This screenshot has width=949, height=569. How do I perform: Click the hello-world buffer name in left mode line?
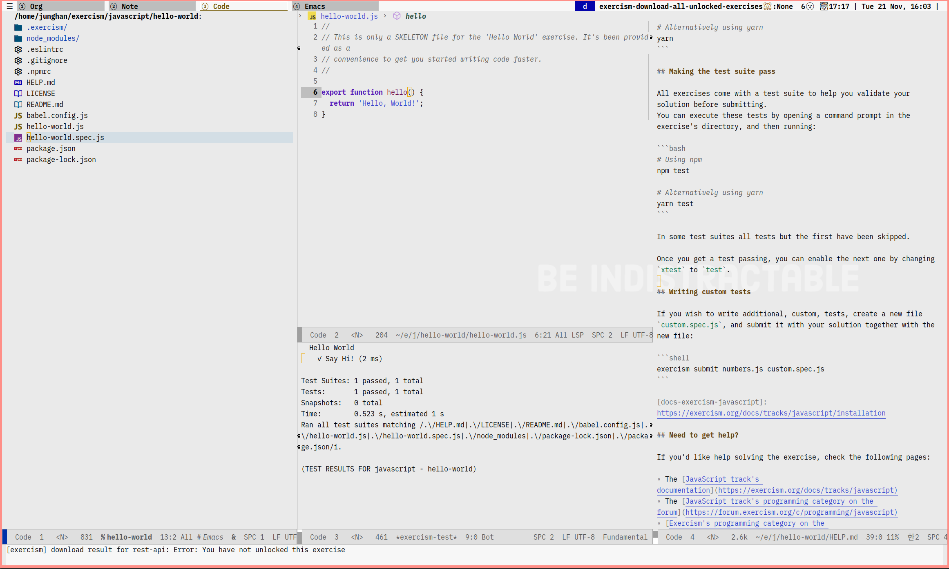pos(130,537)
